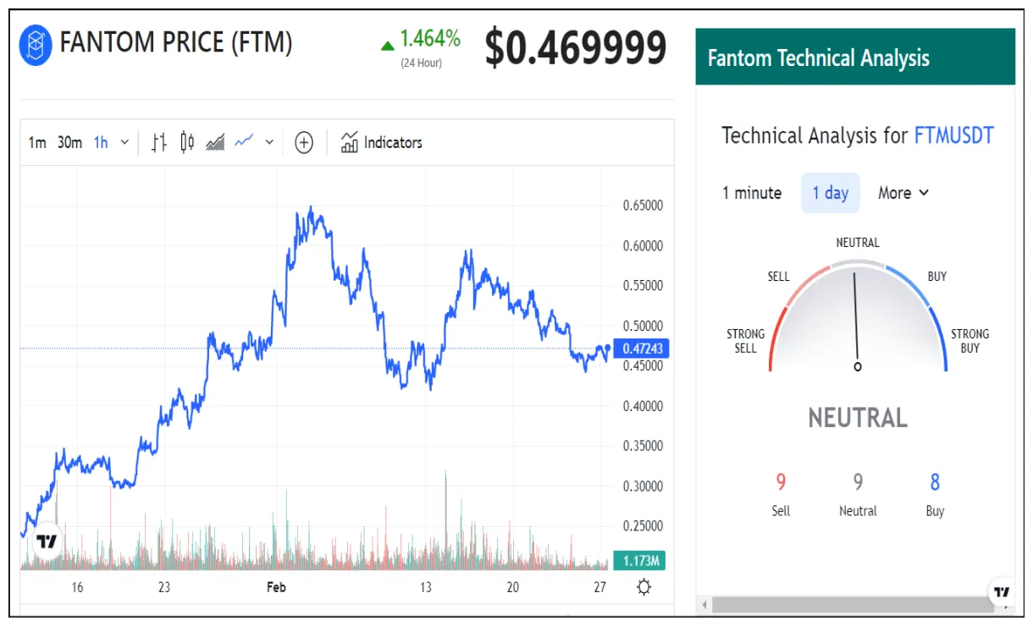Switch timeframe to 1m
The image size is (1033, 626).
point(37,143)
